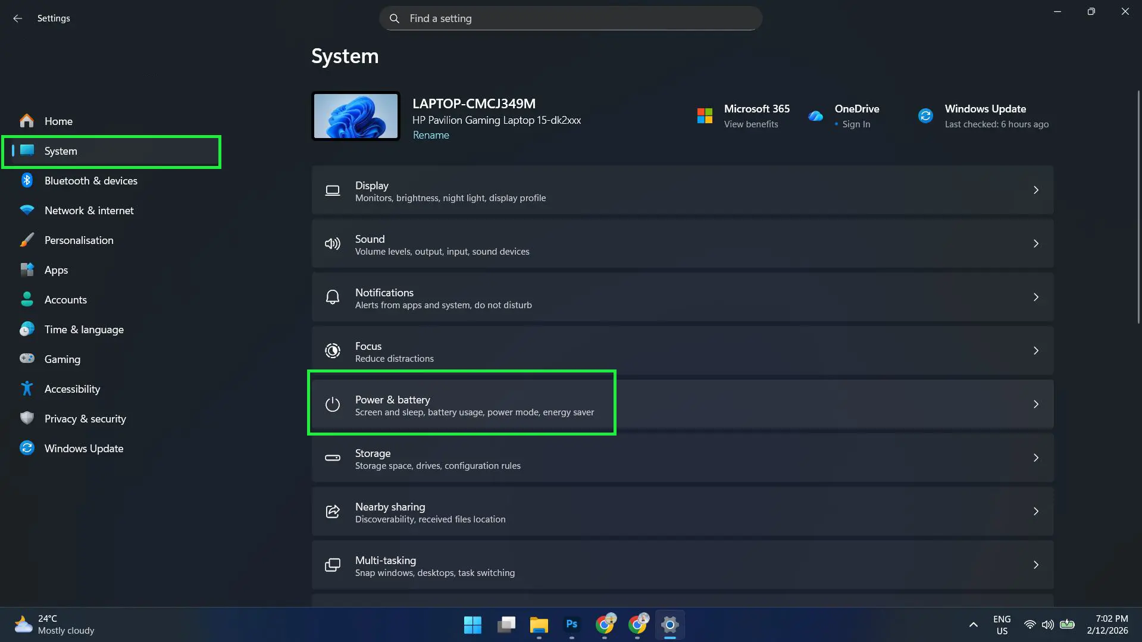The image size is (1142, 642).
Task: Click the Find a setting search box
Action: click(570, 18)
